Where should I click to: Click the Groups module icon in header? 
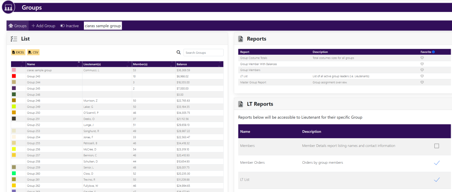coord(8,8)
